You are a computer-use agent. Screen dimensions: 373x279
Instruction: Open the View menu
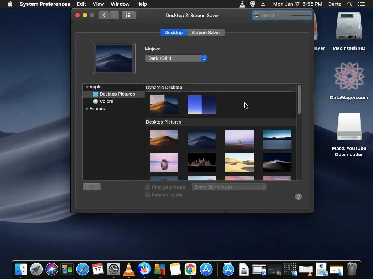click(98, 4)
